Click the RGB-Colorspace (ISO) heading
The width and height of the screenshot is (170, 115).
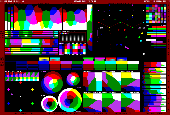117,3
